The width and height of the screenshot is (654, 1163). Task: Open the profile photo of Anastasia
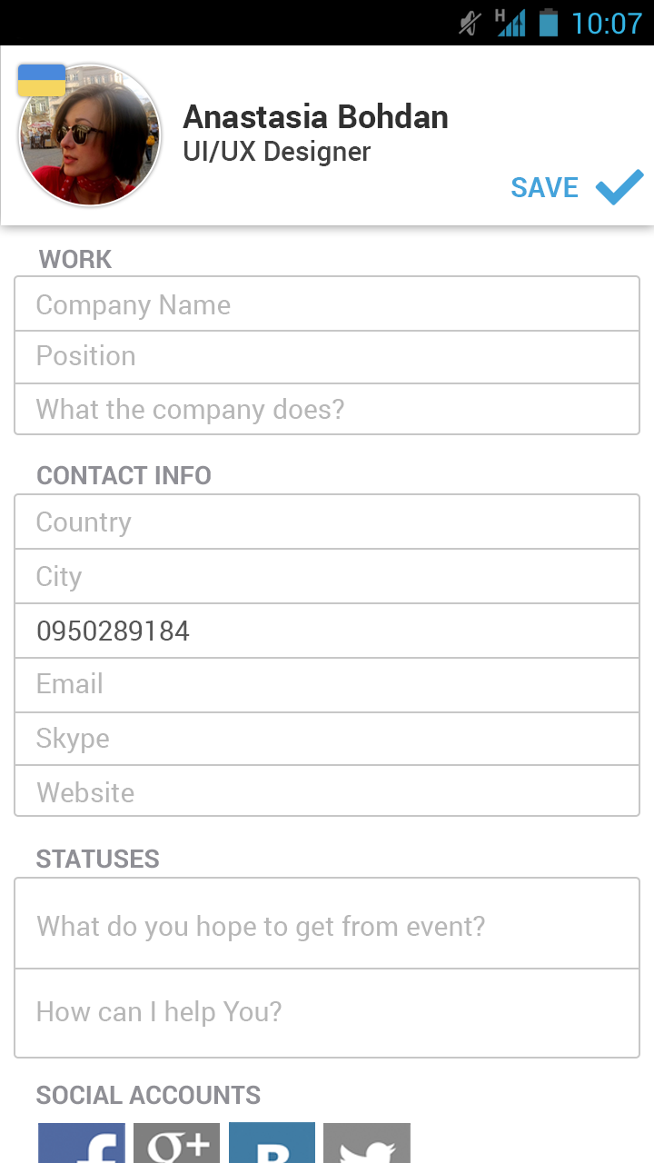pos(90,134)
